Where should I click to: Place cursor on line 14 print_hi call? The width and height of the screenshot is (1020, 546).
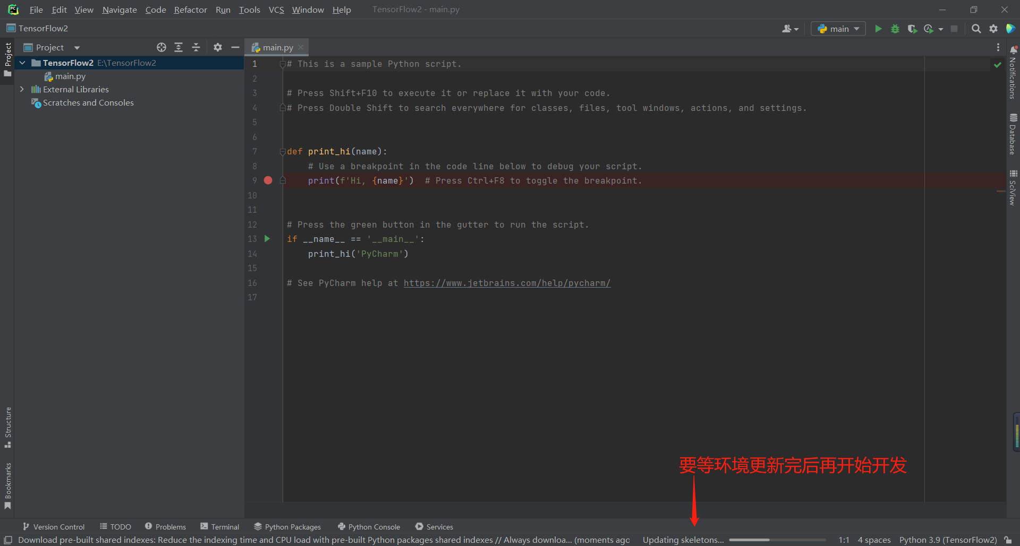pyautogui.click(x=358, y=254)
